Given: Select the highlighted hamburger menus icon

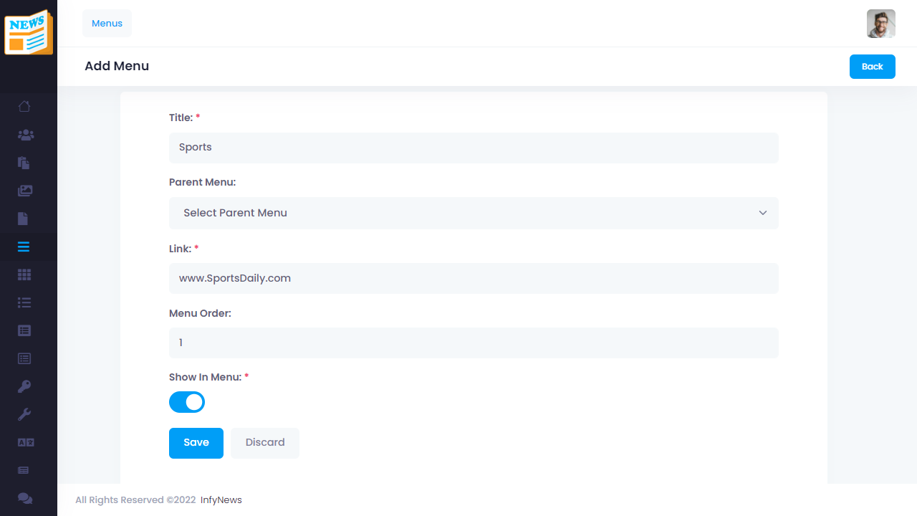Looking at the screenshot, I should [x=24, y=247].
